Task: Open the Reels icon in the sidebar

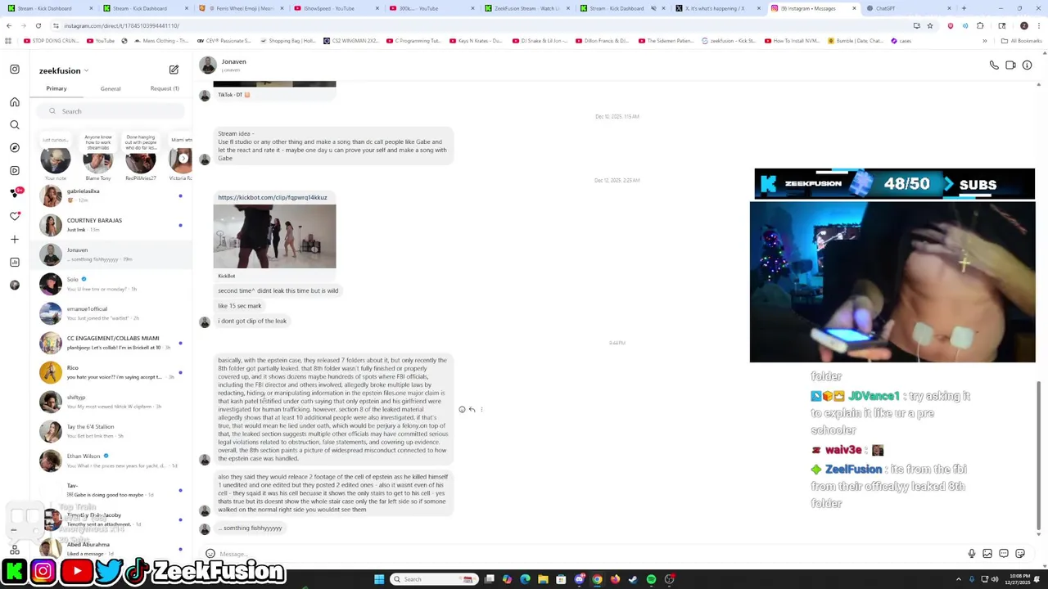Action: pyautogui.click(x=15, y=171)
